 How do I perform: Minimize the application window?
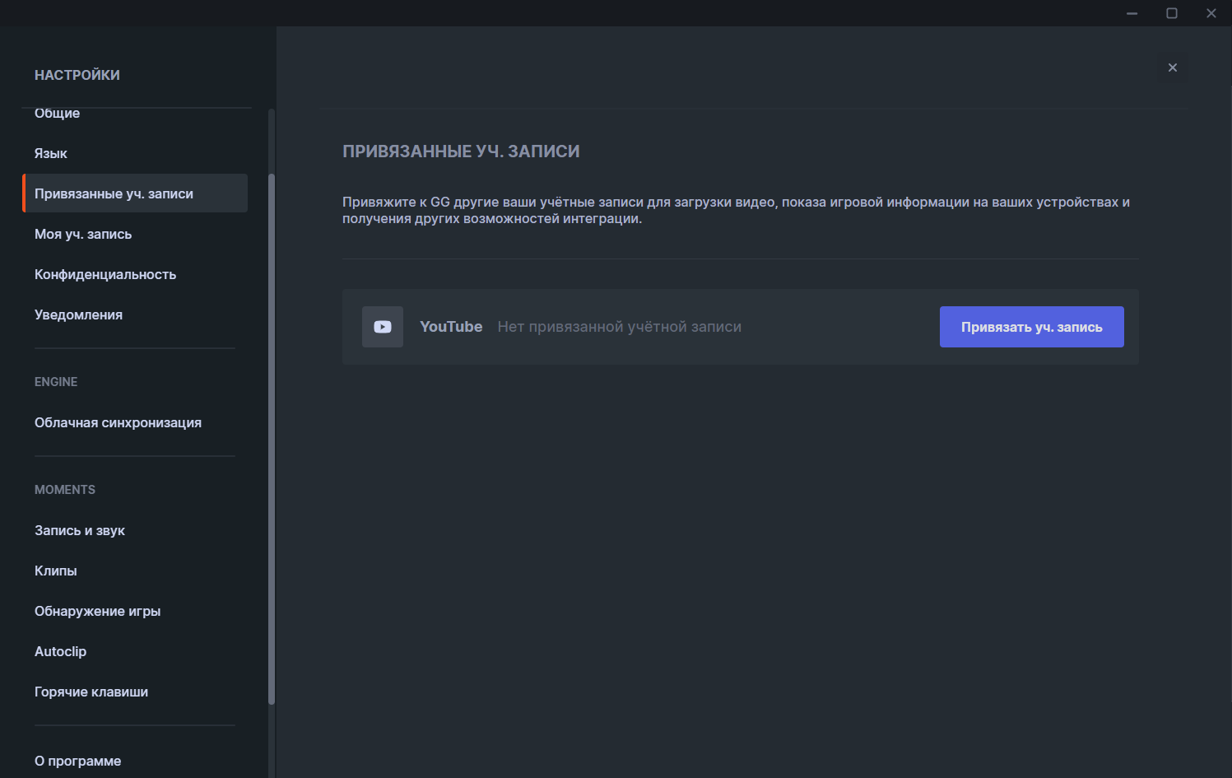pyautogui.click(x=1132, y=13)
